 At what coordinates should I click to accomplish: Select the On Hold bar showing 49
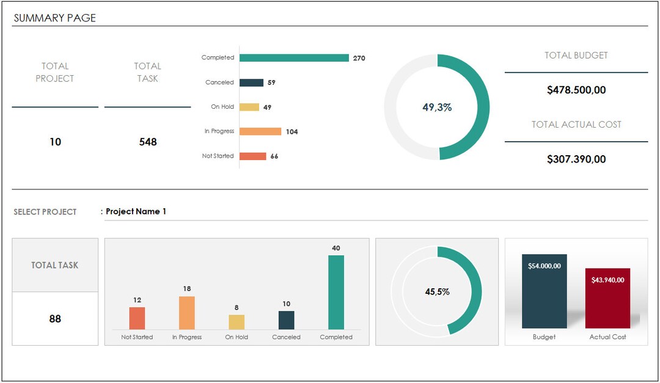[251, 106]
